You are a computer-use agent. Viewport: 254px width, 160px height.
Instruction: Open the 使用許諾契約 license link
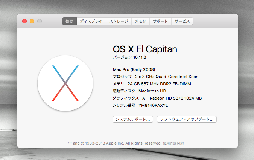coord(173,143)
